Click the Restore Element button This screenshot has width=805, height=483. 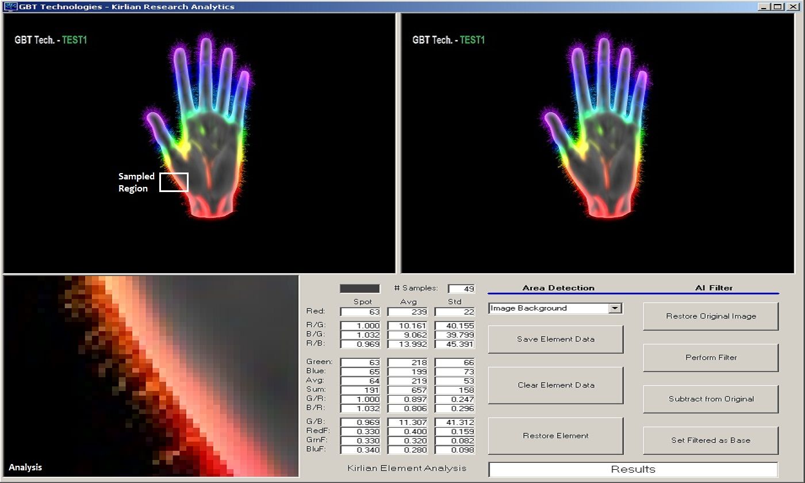point(555,436)
